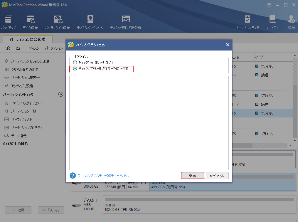
Task: Collapse the パーティションチェック section
Action: pyautogui.click(x=61, y=94)
